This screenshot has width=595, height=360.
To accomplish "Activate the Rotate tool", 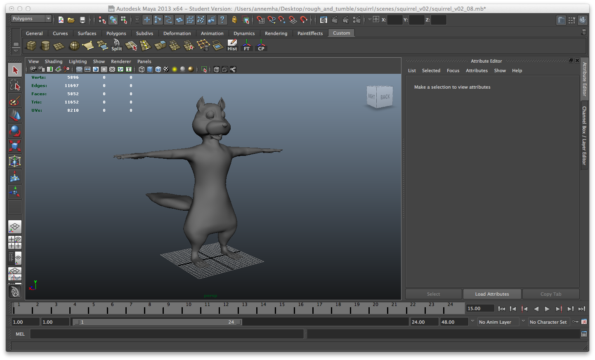I will point(15,131).
